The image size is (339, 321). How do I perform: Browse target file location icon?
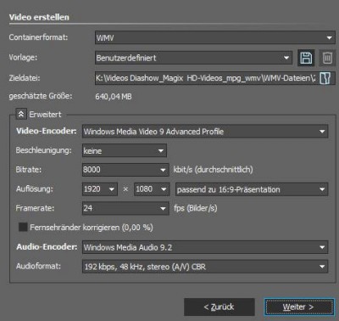pos(325,78)
